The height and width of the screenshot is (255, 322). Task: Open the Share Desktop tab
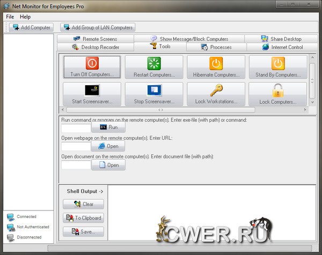(281, 39)
